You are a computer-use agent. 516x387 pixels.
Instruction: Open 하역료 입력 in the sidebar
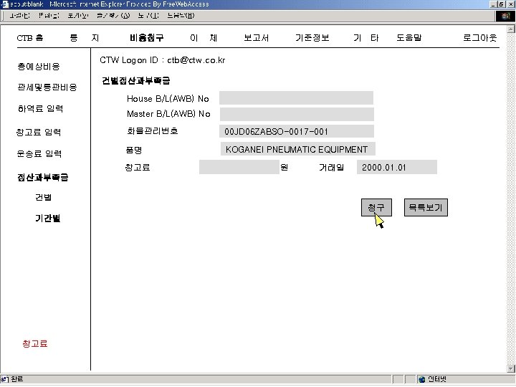click(40, 109)
